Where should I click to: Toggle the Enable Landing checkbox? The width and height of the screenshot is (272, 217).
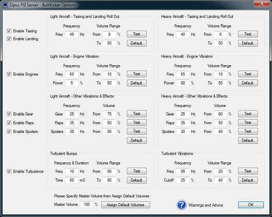pyautogui.click(x=9, y=39)
